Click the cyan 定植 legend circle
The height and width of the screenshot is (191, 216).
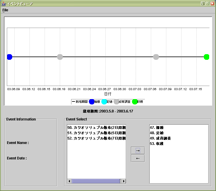tap(104, 102)
